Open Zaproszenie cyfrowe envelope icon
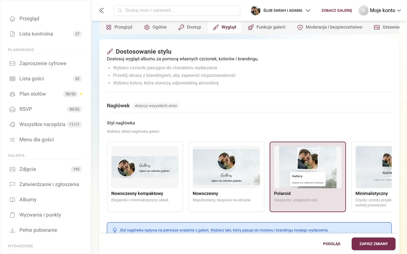This screenshot has height=254, width=407. (x=12, y=63)
